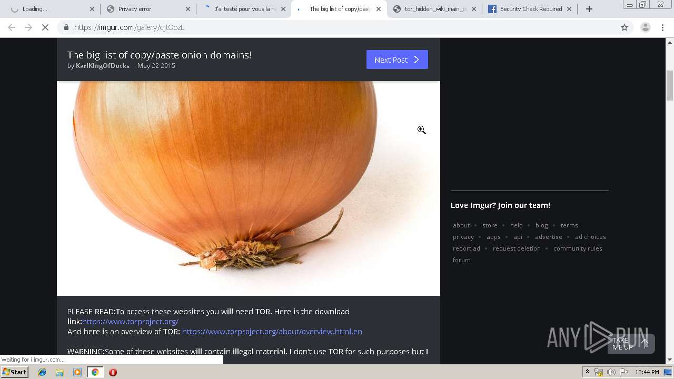Viewport: 674px width, 379px height.
Task: Open KarlKingOfDucks profile
Action: (x=103, y=66)
